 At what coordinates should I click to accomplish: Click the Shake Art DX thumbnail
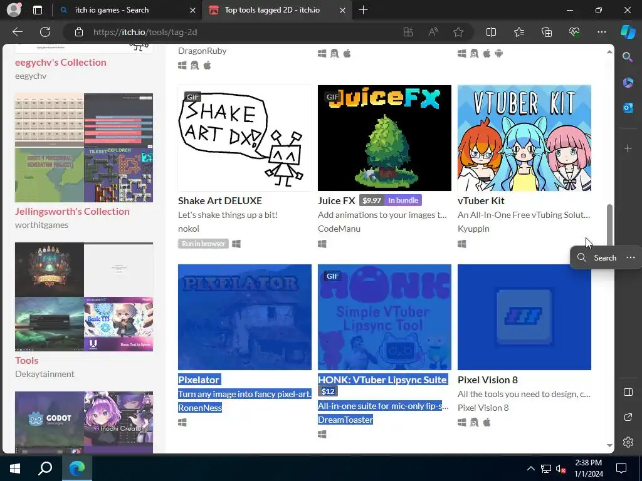click(x=245, y=138)
